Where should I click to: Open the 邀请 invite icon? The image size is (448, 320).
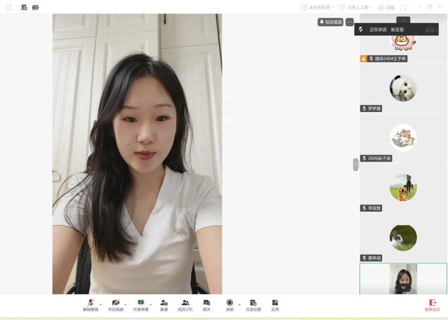pyautogui.click(x=164, y=305)
